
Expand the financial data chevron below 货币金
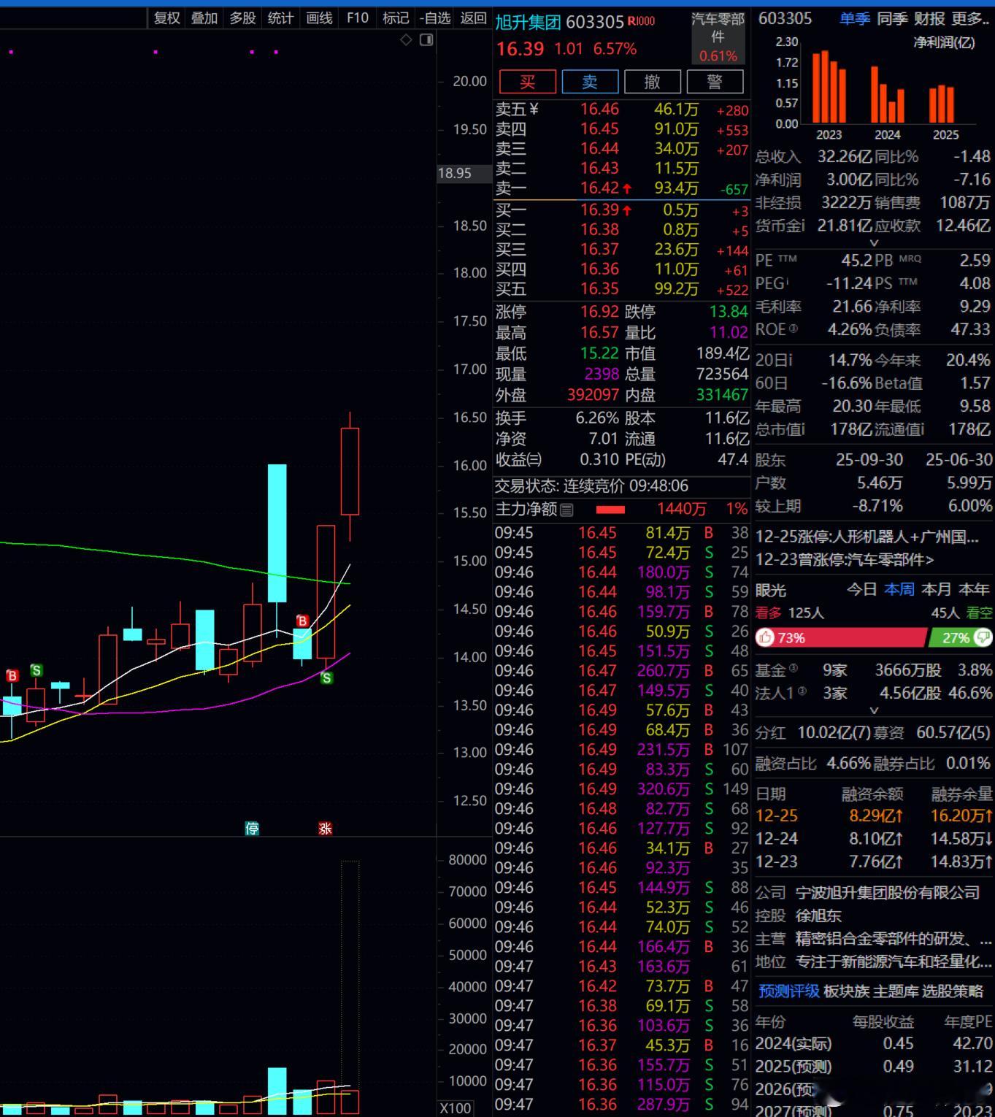tap(874, 242)
